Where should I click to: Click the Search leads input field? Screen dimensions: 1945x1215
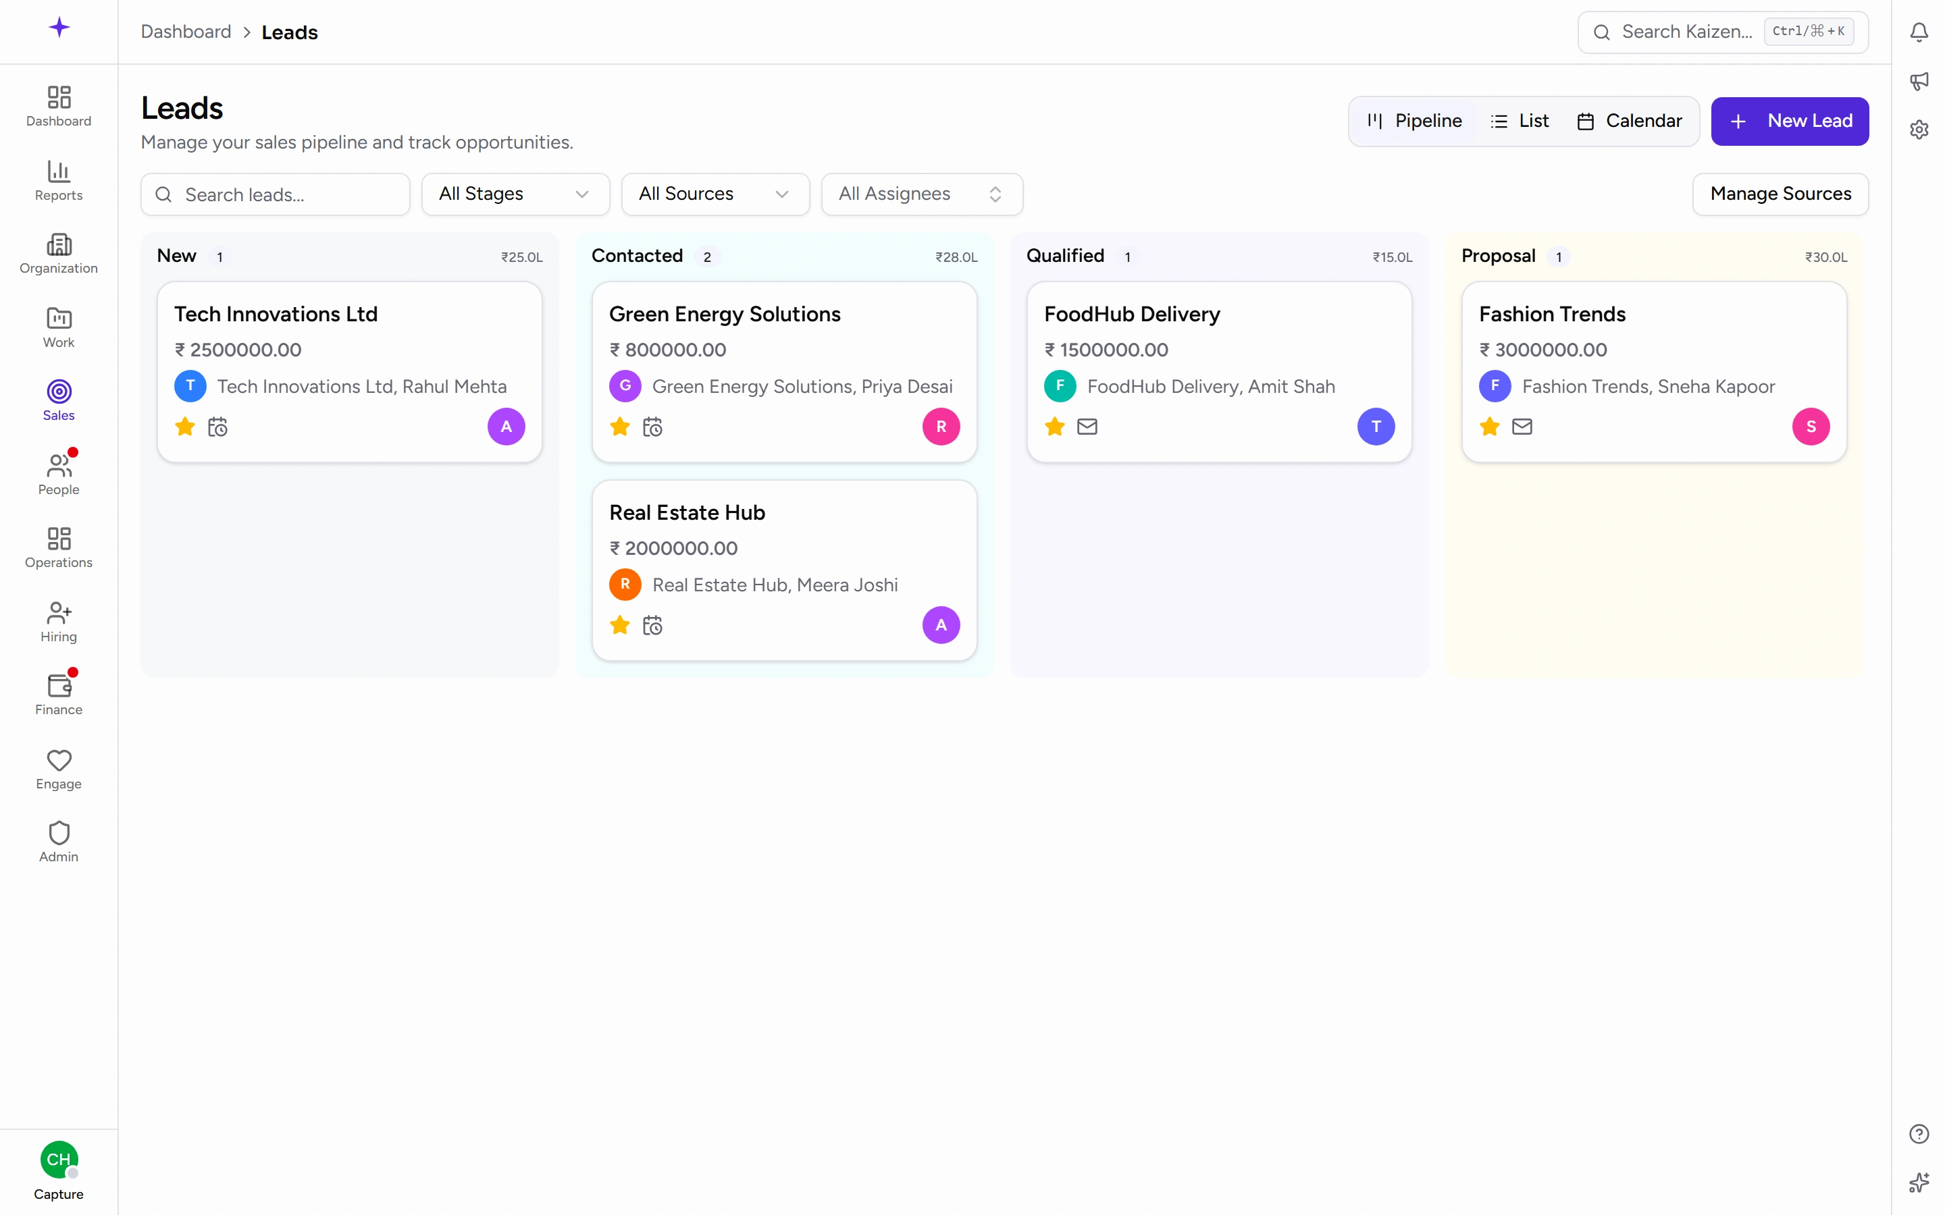click(275, 194)
